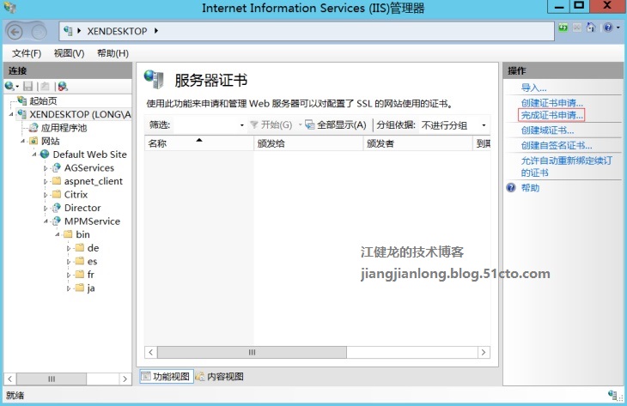The height and width of the screenshot is (406, 627).
Task: Click certificate list scroll right arrow
Action: tap(484, 353)
